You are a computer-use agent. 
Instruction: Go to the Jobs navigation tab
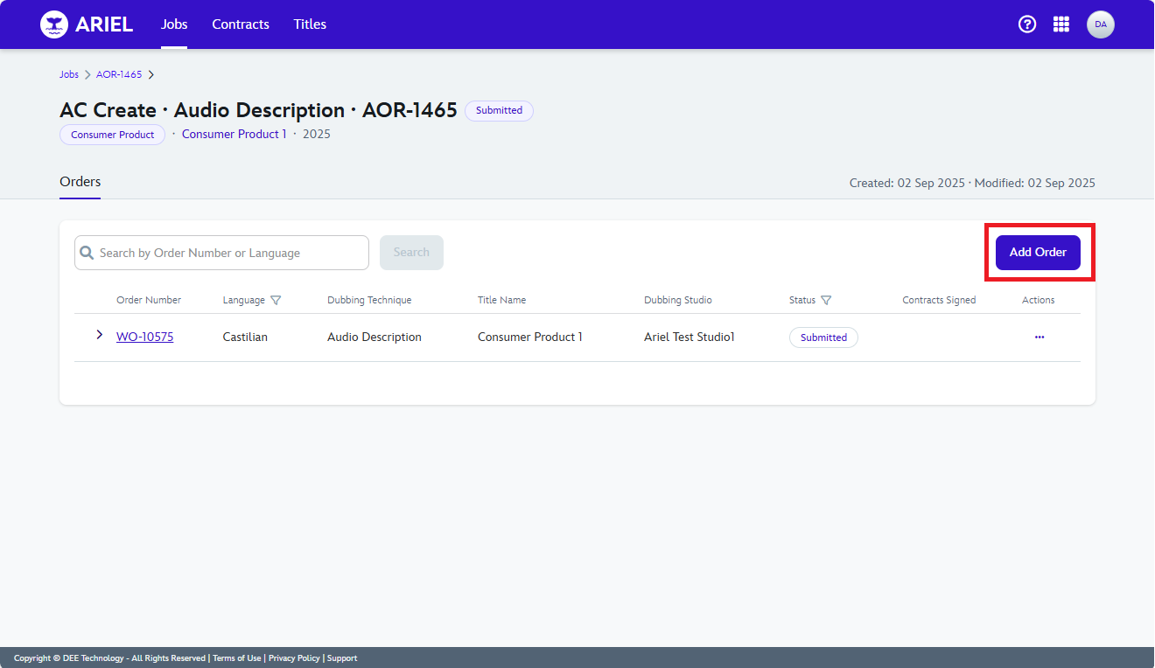click(174, 24)
